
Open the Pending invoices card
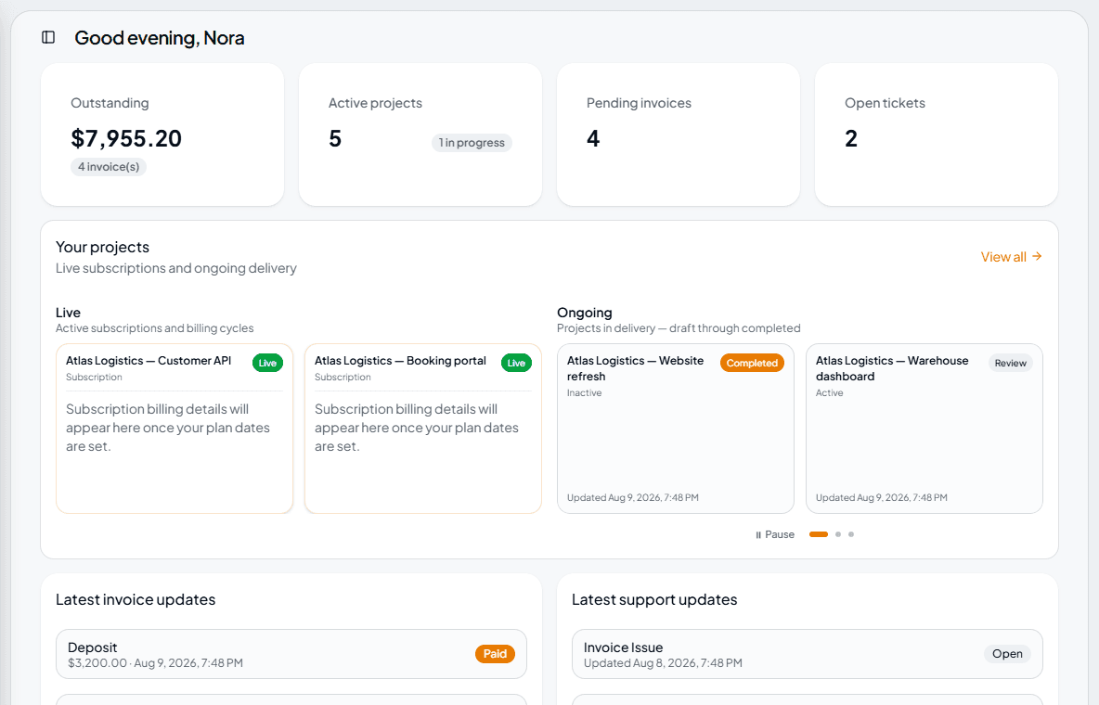point(679,135)
